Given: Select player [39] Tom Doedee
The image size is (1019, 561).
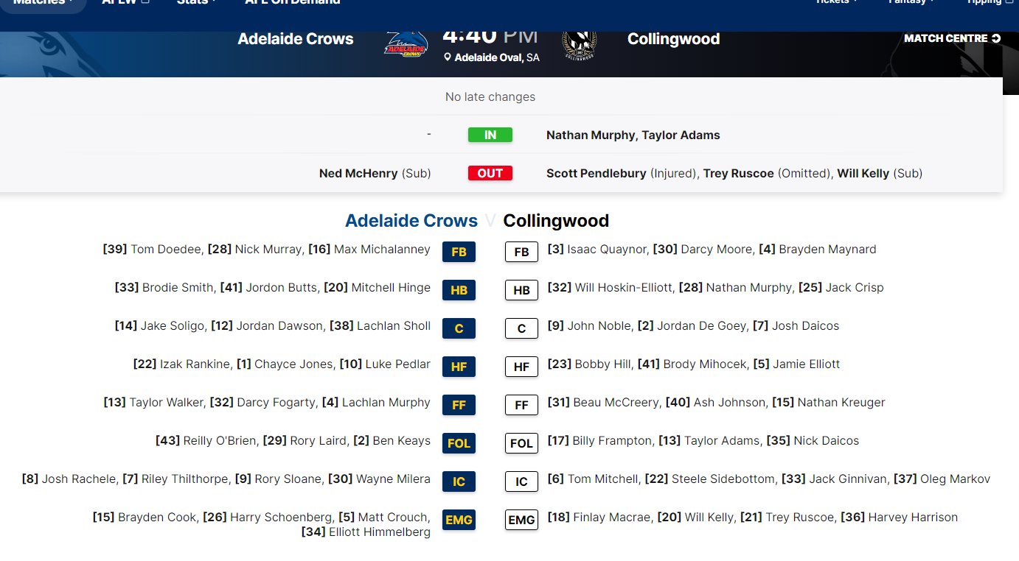Looking at the screenshot, I should click(152, 250).
